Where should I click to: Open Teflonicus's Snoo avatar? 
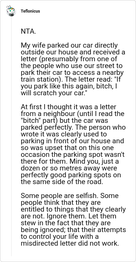pyautogui.click(x=11, y=11)
